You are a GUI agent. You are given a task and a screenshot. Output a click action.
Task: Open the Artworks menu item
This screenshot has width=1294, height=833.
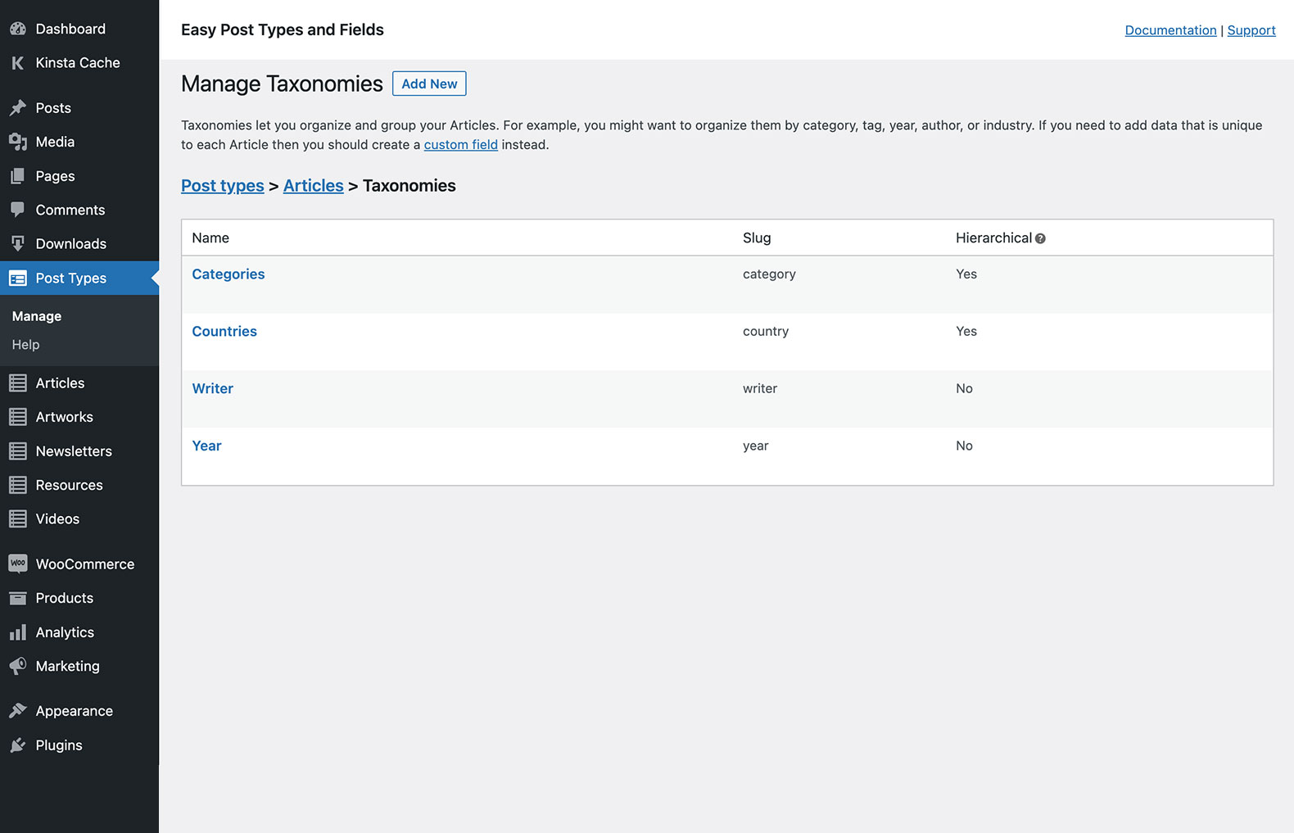click(x=64, y=417)
